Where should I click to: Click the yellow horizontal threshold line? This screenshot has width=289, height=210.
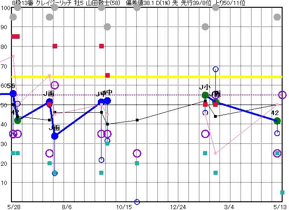(146, 77)
